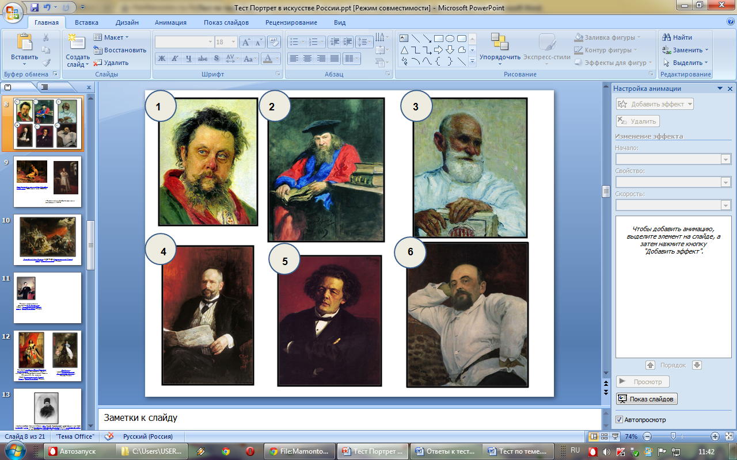737x460 pixels.
Task: Increase font size with large A icon
Action: point(246,42)
